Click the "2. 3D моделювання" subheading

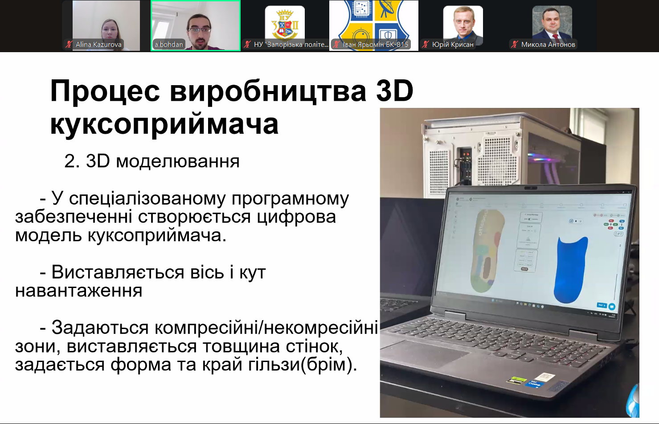point(152,161)
